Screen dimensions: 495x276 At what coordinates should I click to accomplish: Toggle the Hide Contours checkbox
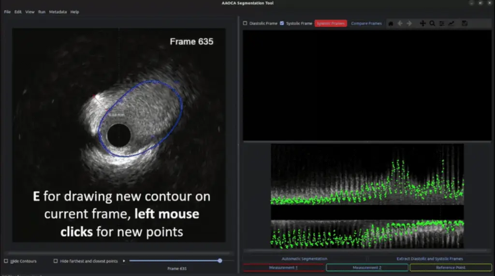point(6,261)
